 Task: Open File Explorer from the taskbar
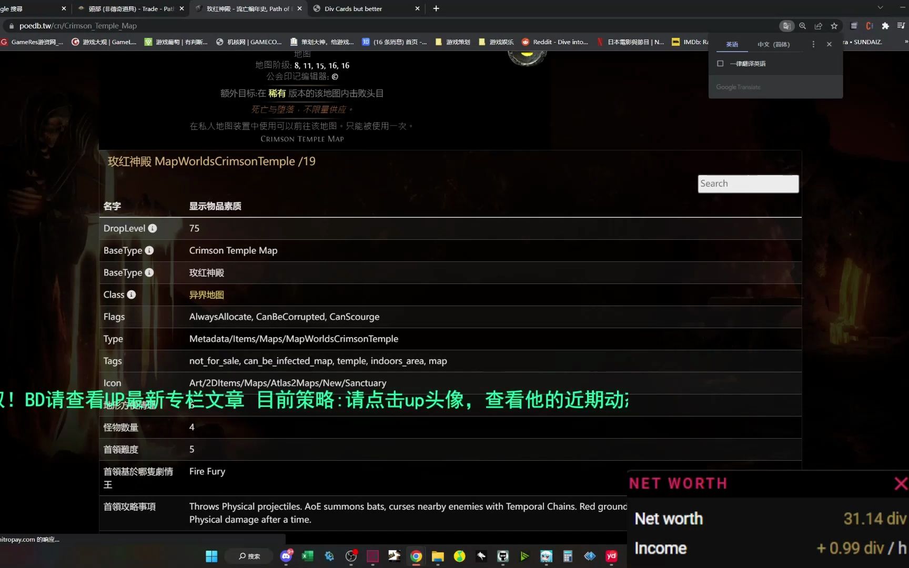438,556
